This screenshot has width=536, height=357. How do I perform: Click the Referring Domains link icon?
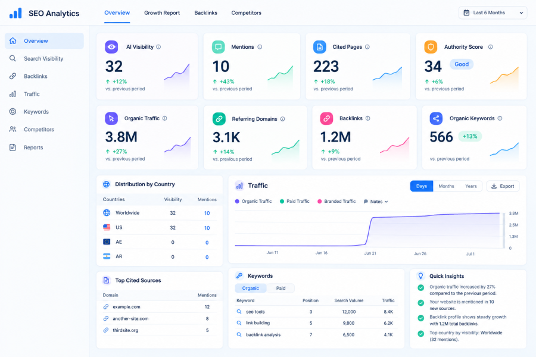219,119
